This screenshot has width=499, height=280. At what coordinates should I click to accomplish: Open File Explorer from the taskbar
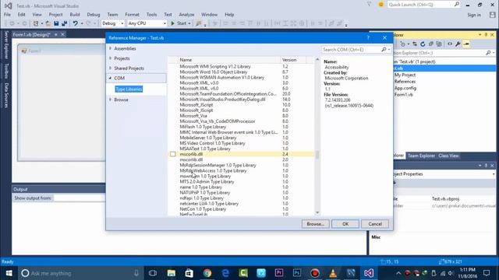(x=172, y=273)
